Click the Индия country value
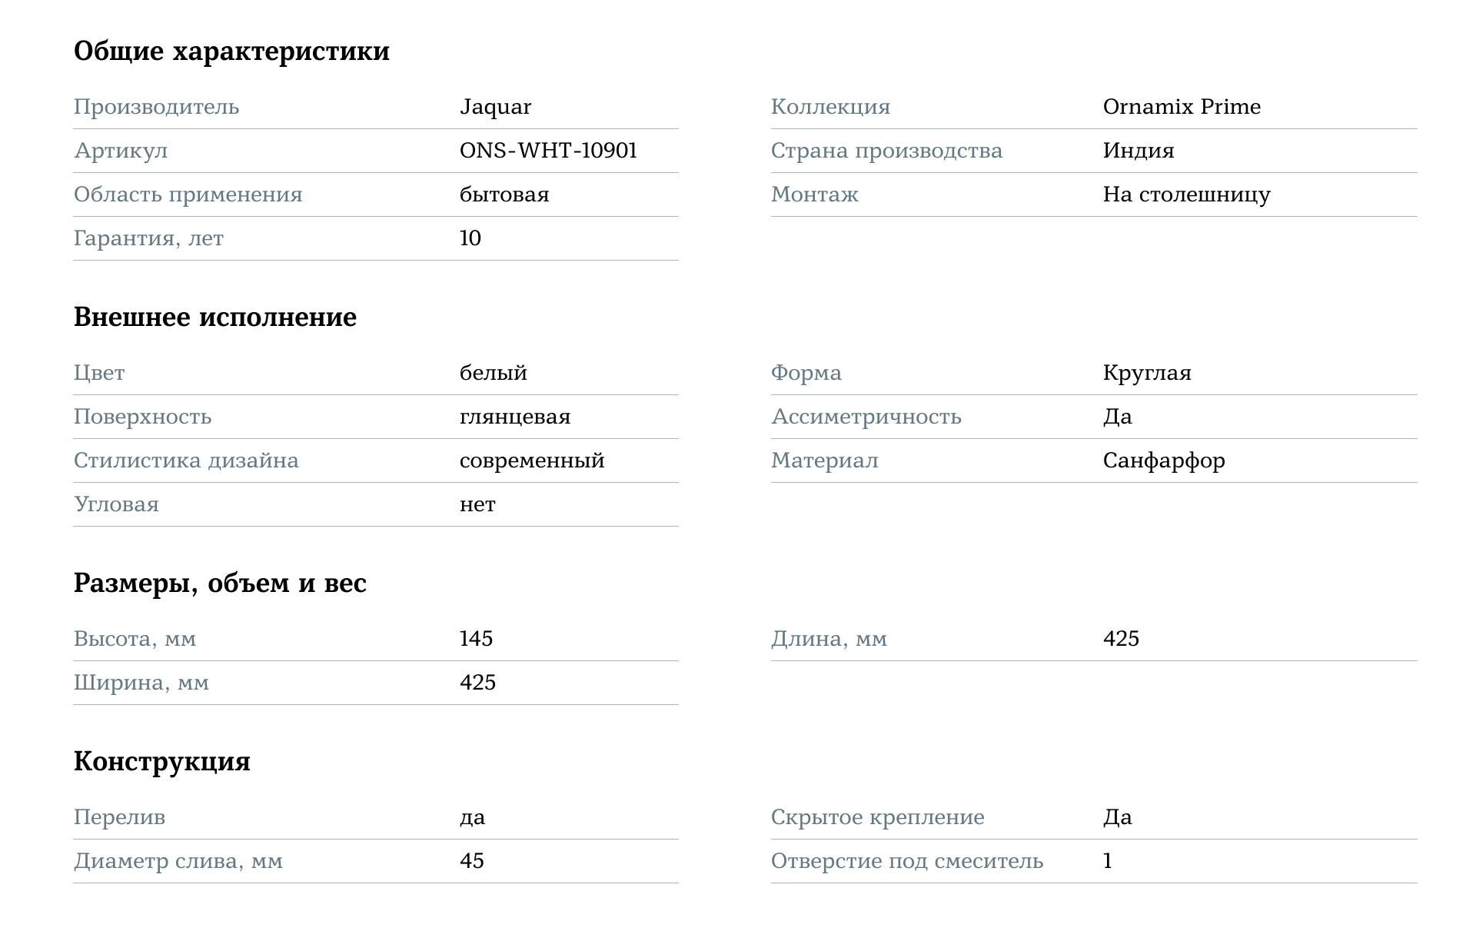The width and height of the screenshot is (1476, 951). pos(1138,151)
